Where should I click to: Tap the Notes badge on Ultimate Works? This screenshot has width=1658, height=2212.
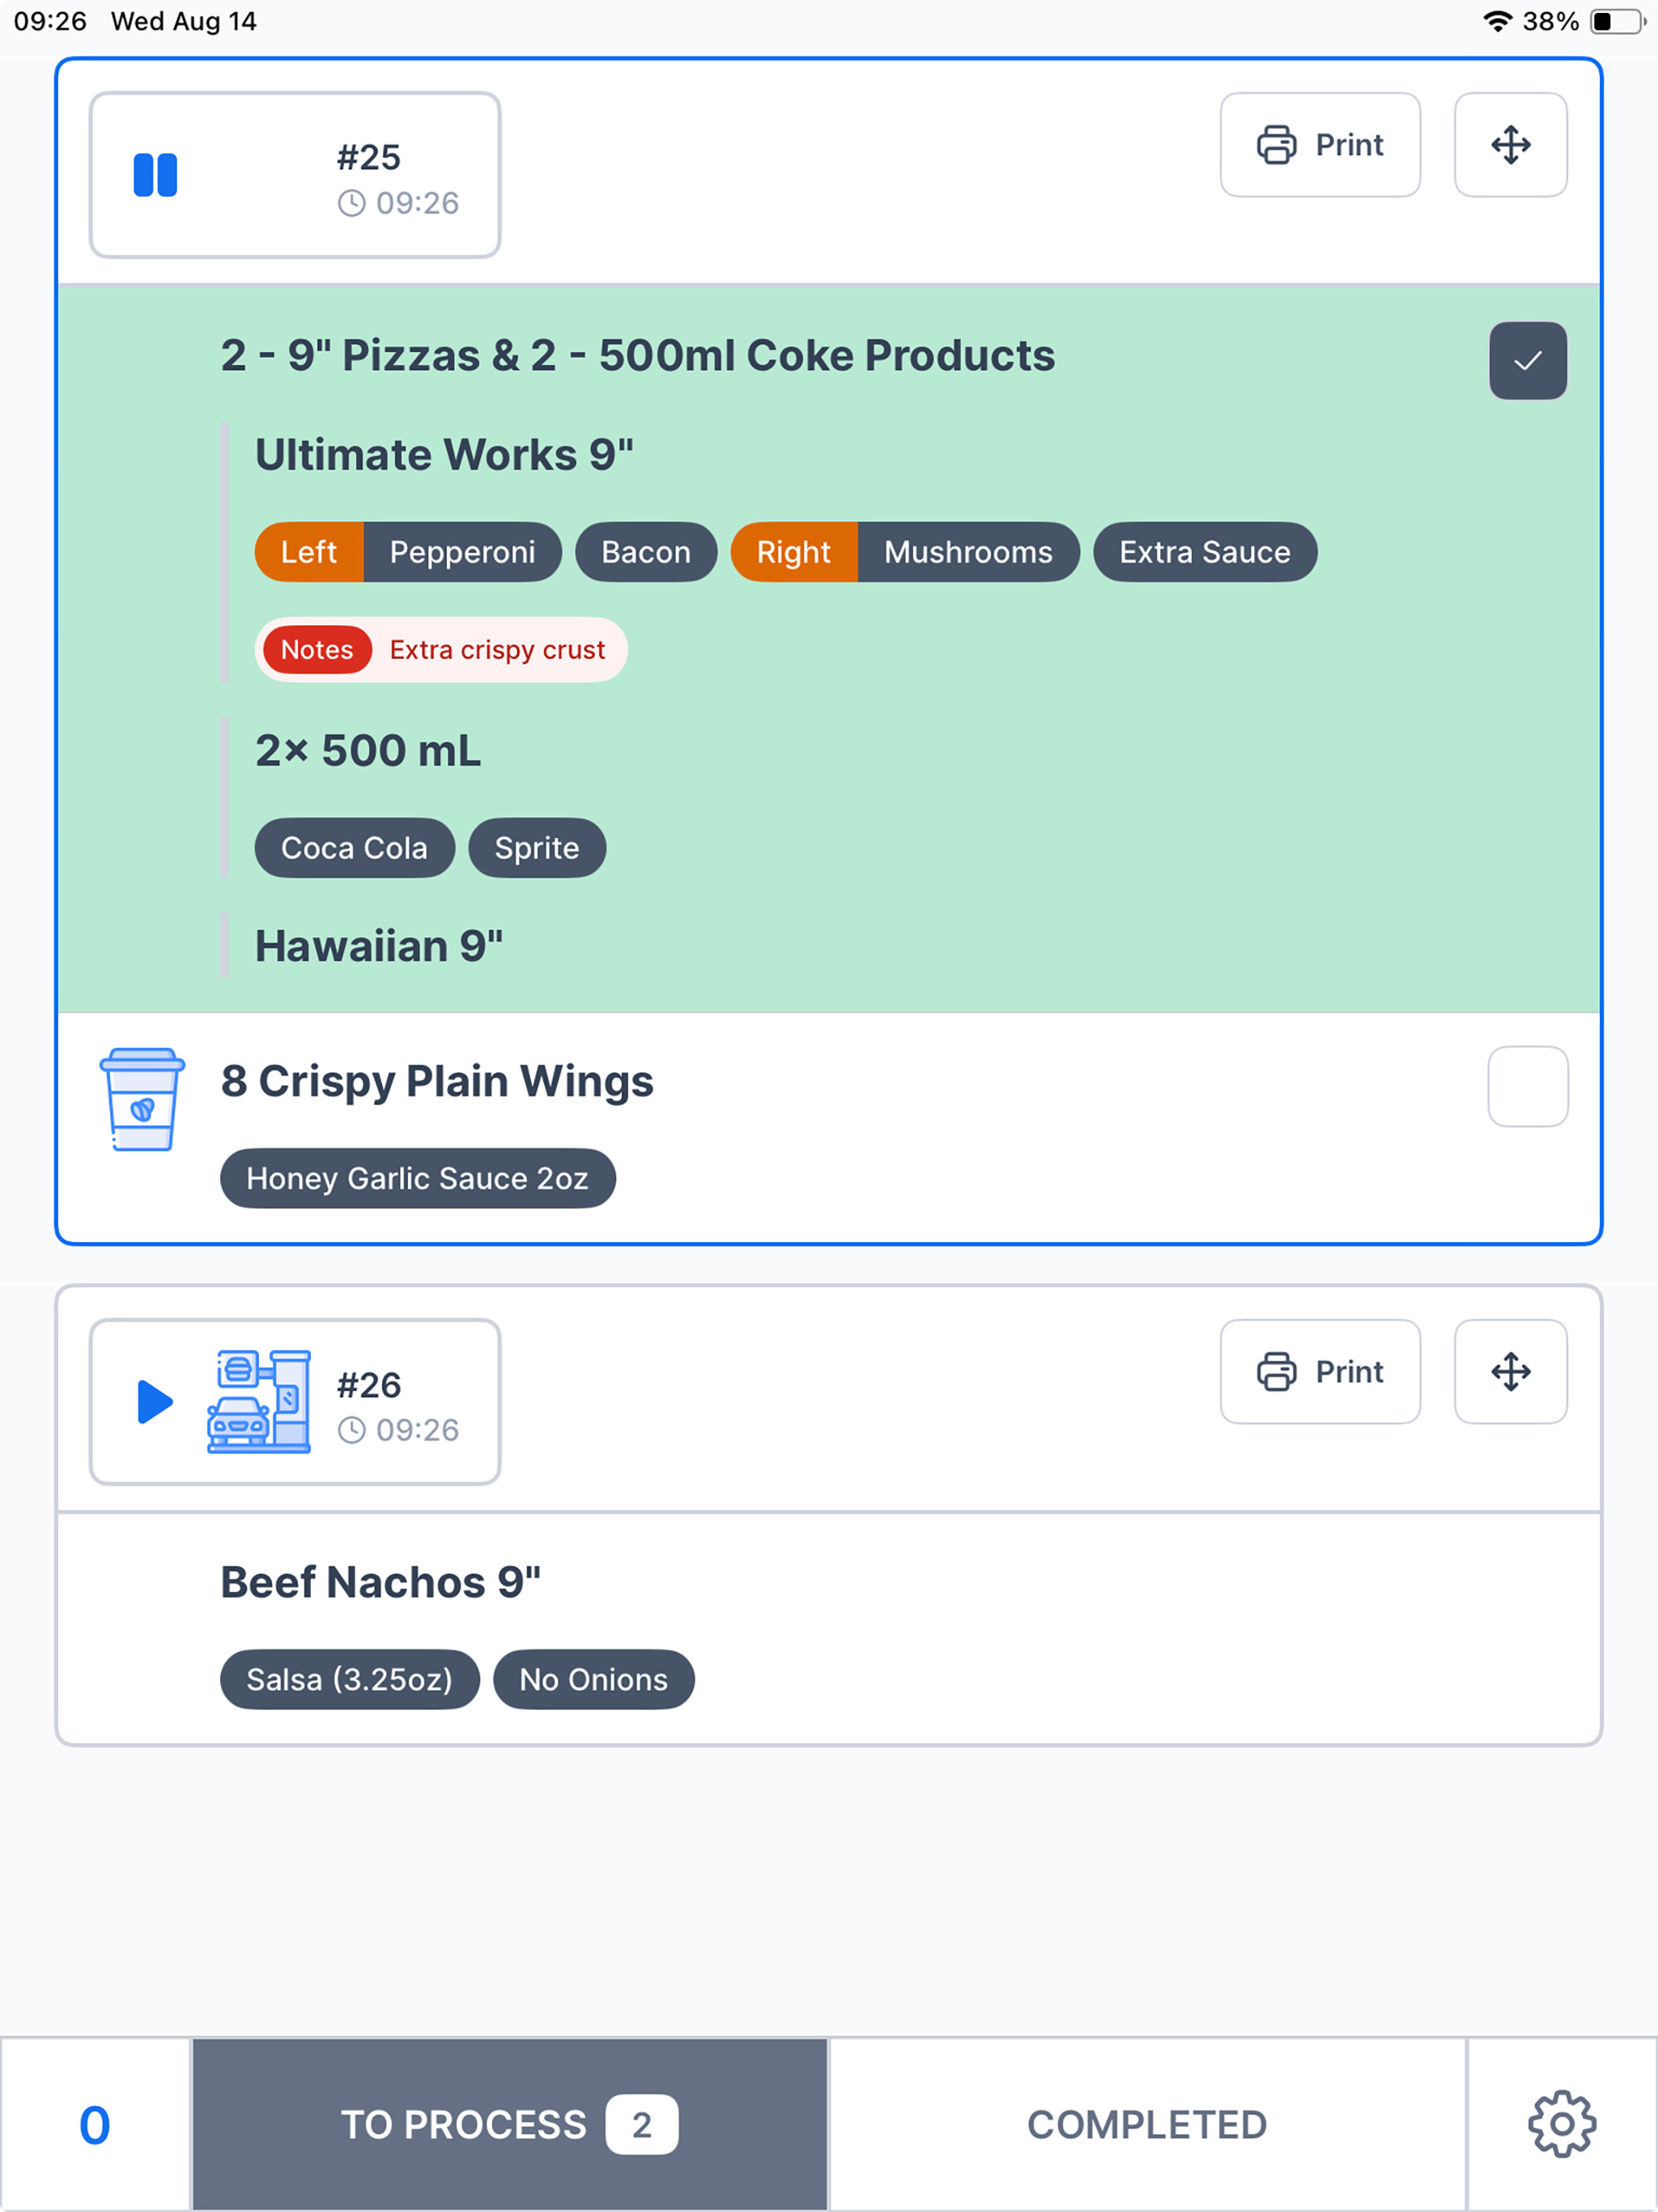click(x=317, y=650)
